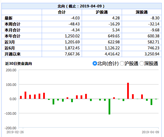Click the table title 北向（截止：2019-04-09）

[81, 6]
